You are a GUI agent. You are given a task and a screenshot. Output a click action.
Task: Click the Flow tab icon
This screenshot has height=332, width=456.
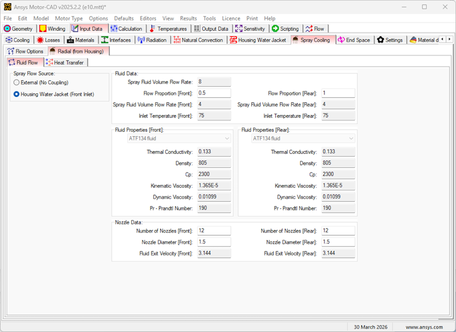point(309,28)
